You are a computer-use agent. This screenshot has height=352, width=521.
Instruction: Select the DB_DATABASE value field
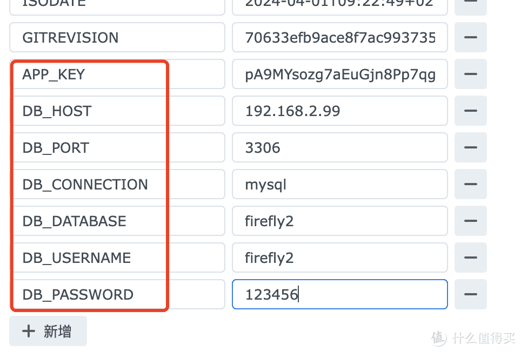pyautogui.click(x=339, y=221)
